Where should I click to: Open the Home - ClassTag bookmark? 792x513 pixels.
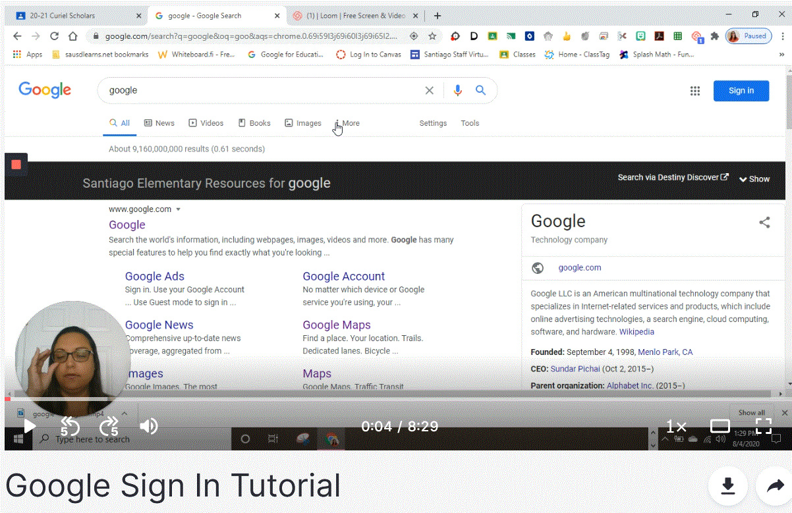pyautogui.click(x=577, y=55)
